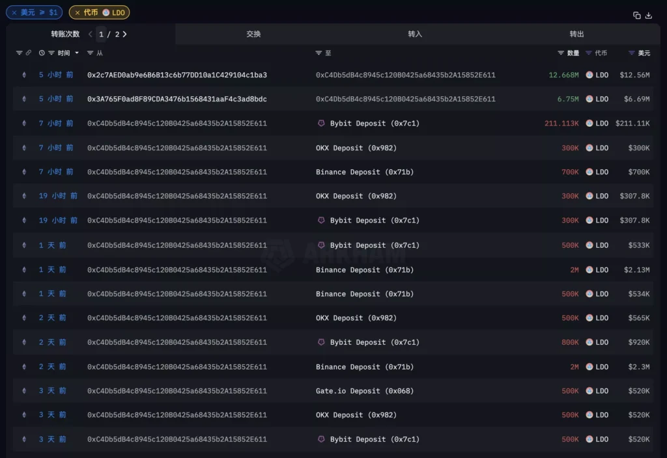Open the 2 天 前 timestamp of the $920K row
This screenshot has height=458, width=667.
53,342
